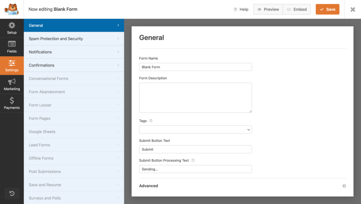
Task: Open the Settings sidebar icon
Action: coord(12,66)
